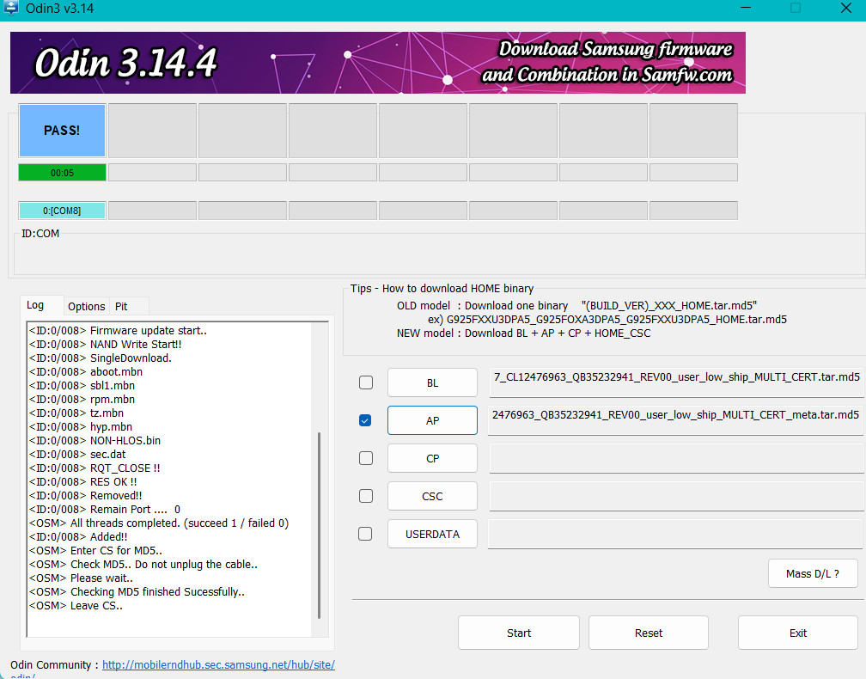The width and height of the screenshot is (866, 679).
Task: Click the CSC file button
Action: [x=432, y=496]
